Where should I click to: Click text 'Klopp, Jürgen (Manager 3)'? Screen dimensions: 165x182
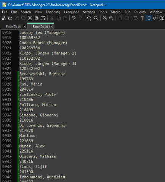click(48, 63)
